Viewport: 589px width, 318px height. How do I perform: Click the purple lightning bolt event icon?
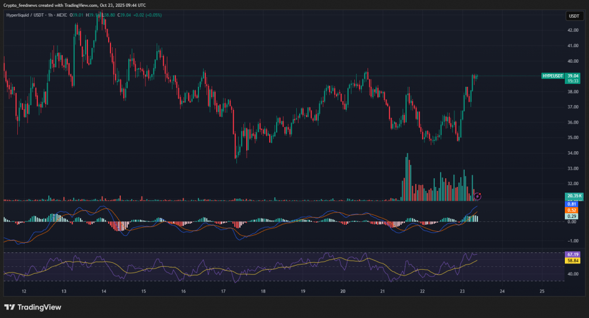point(477,196)
